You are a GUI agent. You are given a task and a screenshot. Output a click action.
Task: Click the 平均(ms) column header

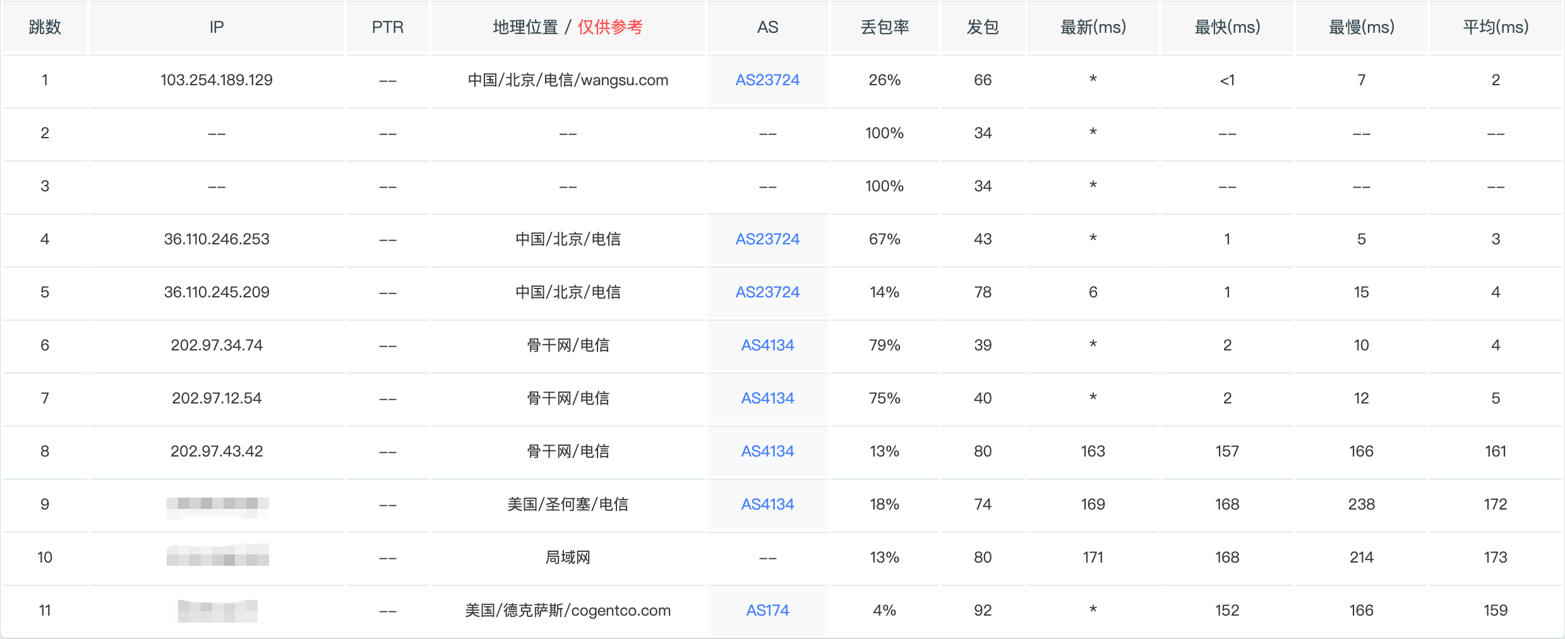tap(1496, 27)
